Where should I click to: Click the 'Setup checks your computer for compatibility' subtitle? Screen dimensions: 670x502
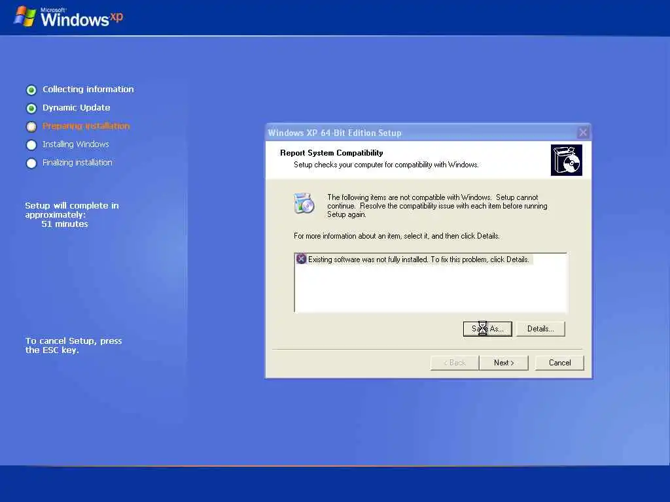click(x=386, y=165)
